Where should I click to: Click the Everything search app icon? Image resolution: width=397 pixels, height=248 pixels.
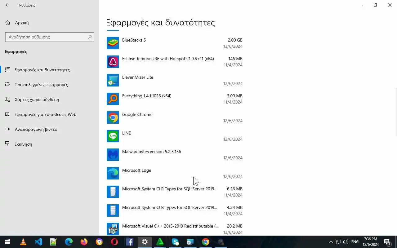point(113,99)
